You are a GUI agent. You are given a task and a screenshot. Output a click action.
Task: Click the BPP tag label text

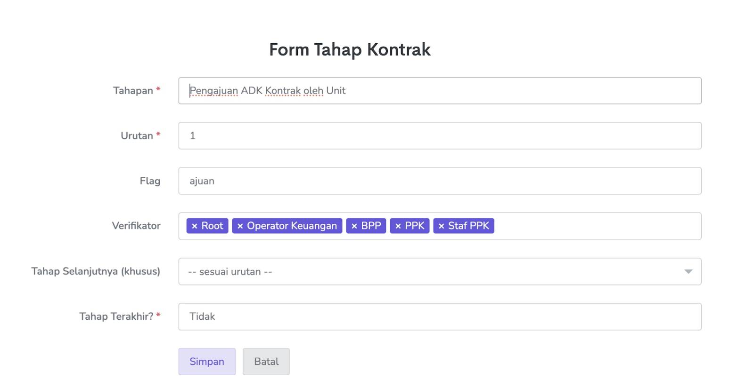(371, 226)
